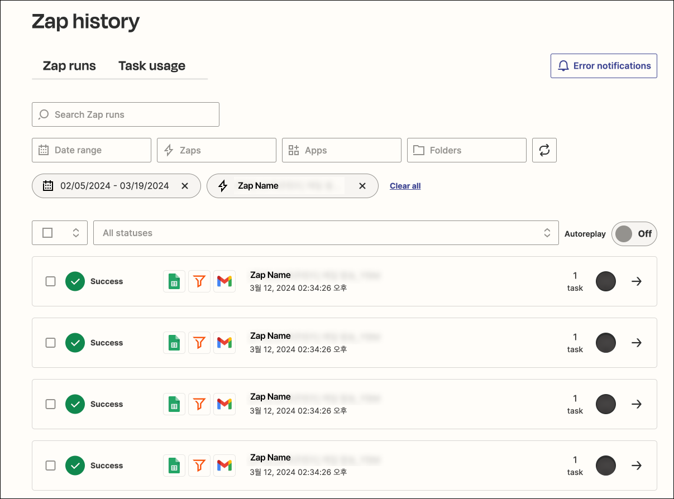Click the Clear all link
674x499 pixels.
[x=405, y=186]
